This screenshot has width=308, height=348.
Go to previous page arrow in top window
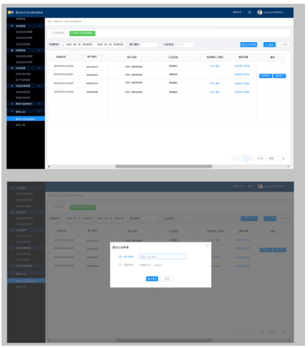[x=234, y=159]
